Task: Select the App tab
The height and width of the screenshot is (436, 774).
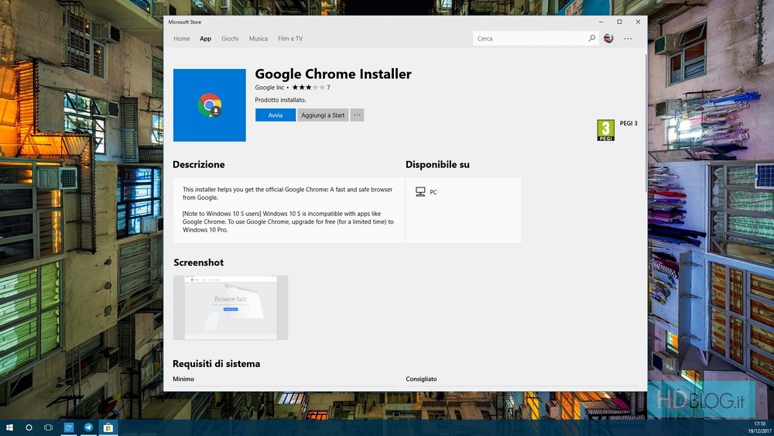Action: pos(205,39)
